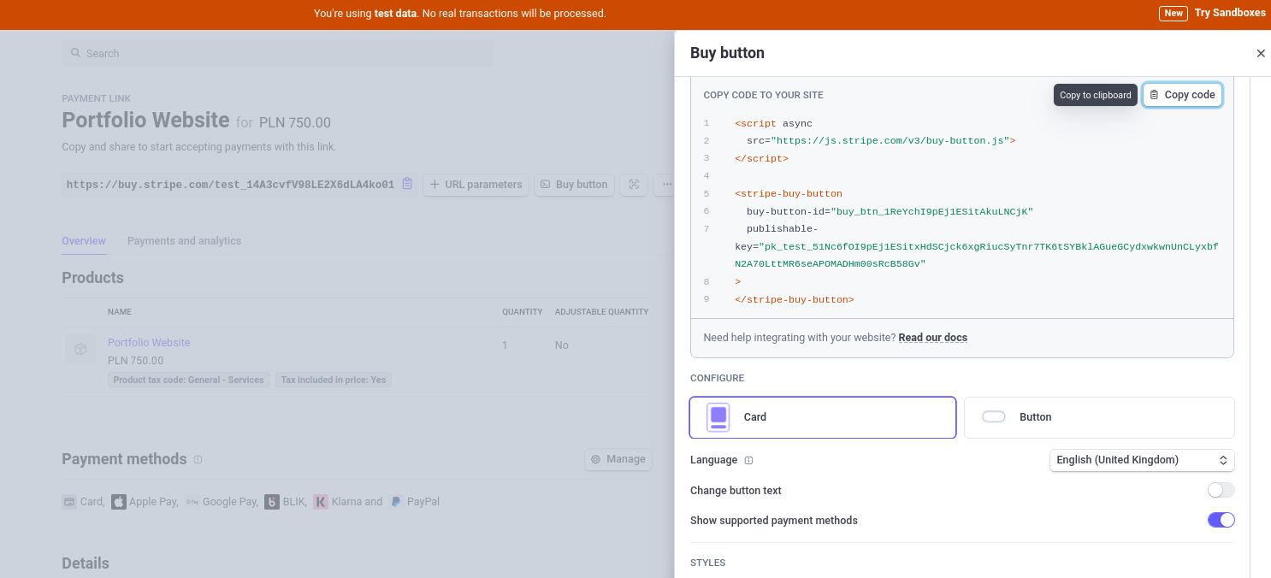The width and height of the screenshot is (1271, 578).
Task: Click the gear icon in Manage button
Action: tap(596, 459)
